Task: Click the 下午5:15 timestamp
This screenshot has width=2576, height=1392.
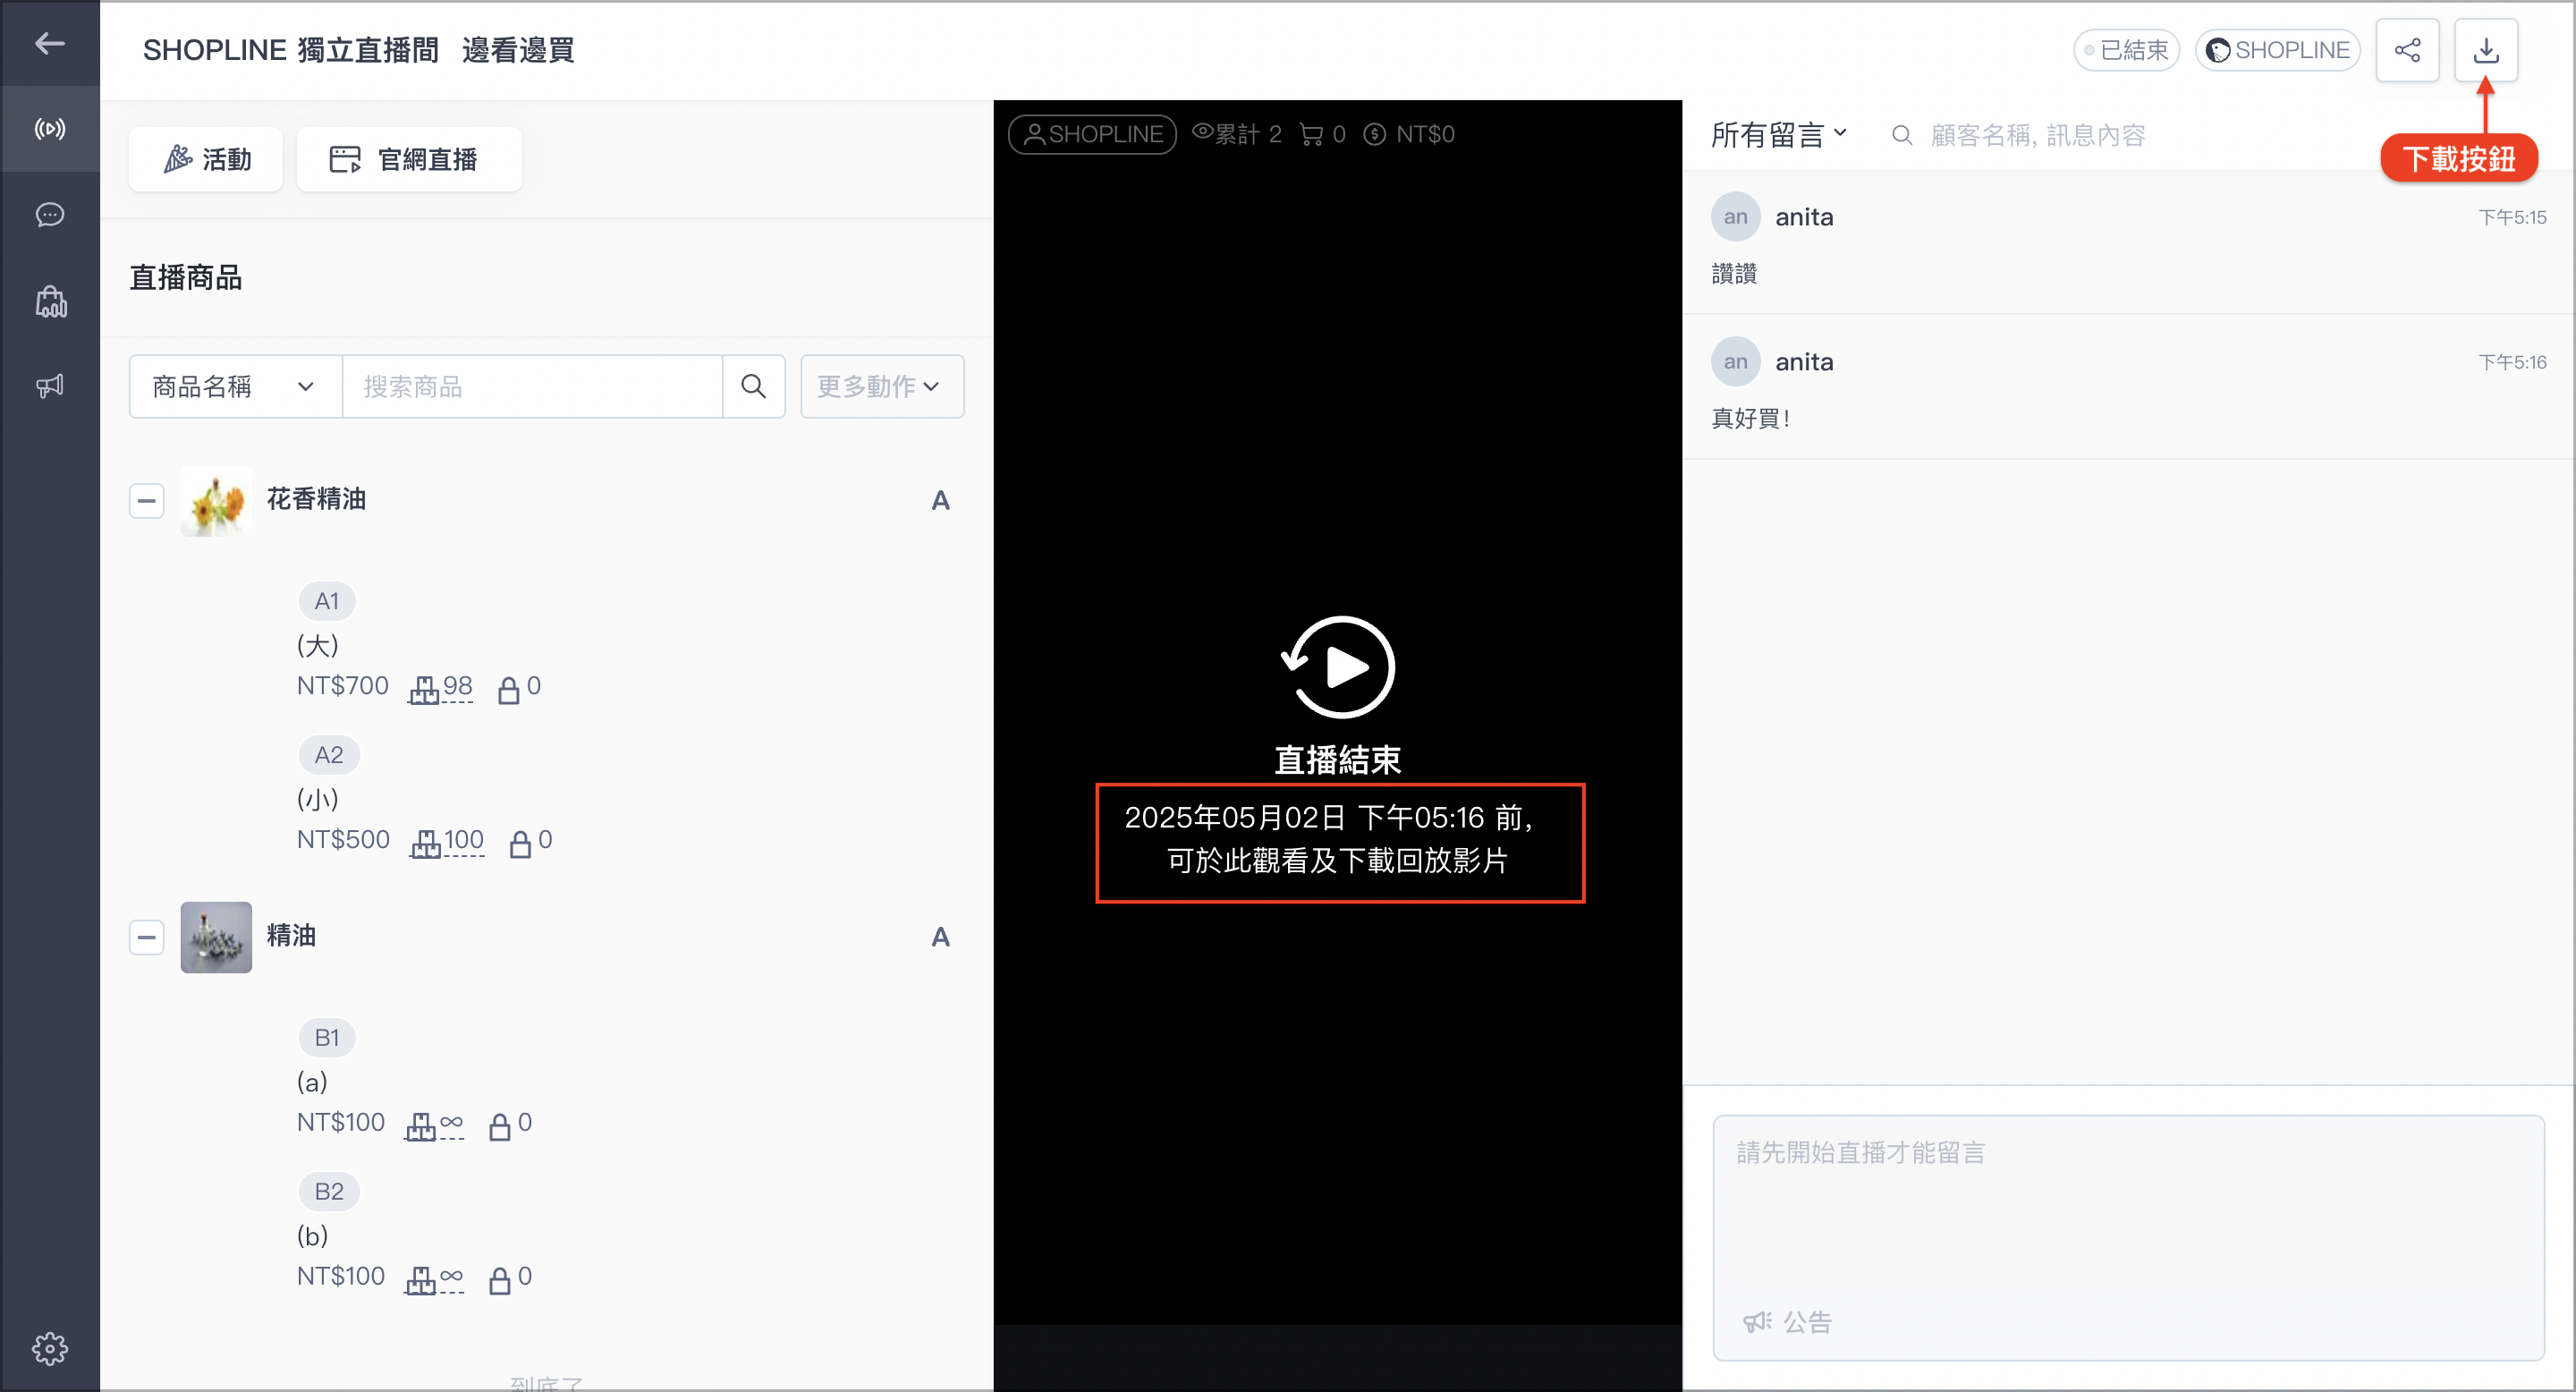Action: tap(2512, 217)
